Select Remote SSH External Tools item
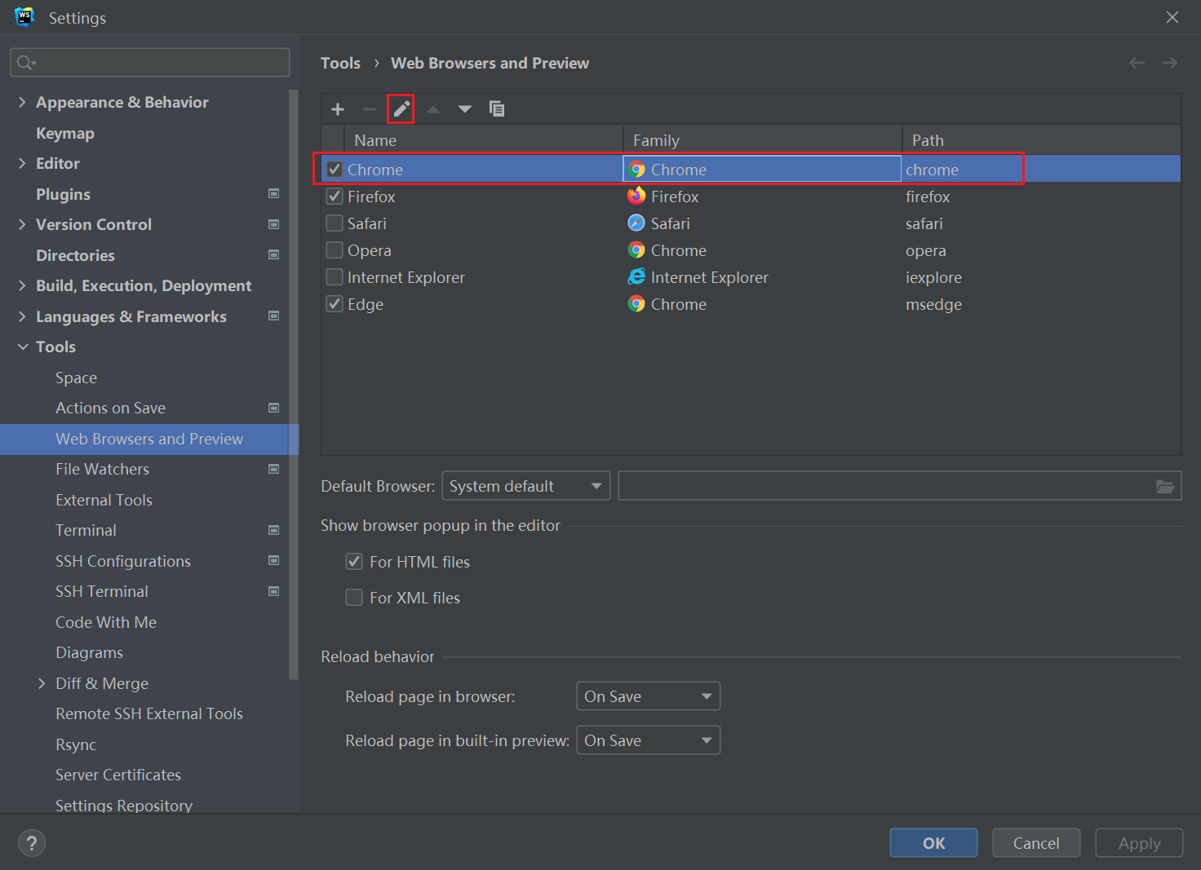Screen dimensions: 1201x870 (x=149, y=713)
